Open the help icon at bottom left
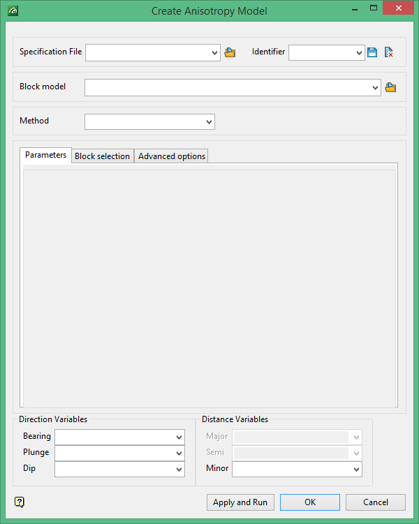 tap(20, 502)
